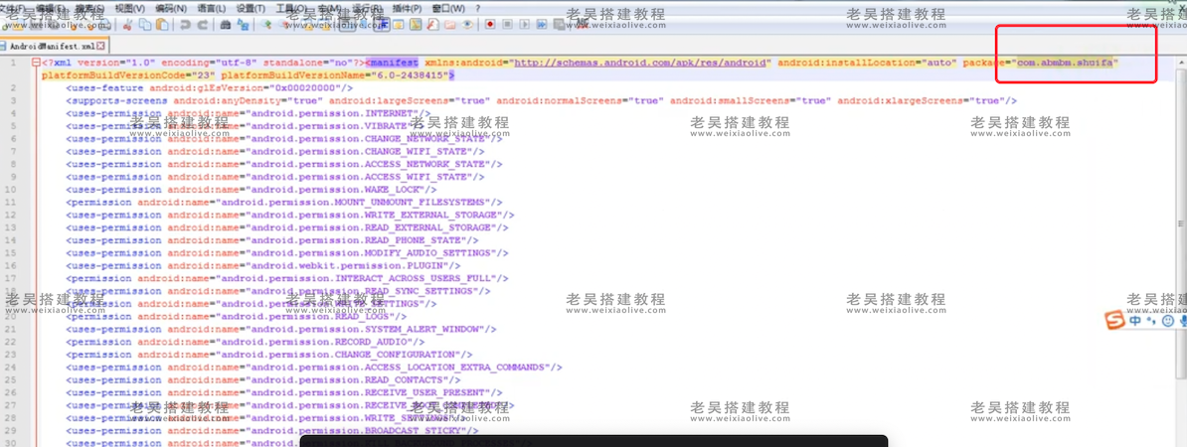Click the Redo arrow toolbar icon
The image size is (1187, 447).
[x=203, y=25]
